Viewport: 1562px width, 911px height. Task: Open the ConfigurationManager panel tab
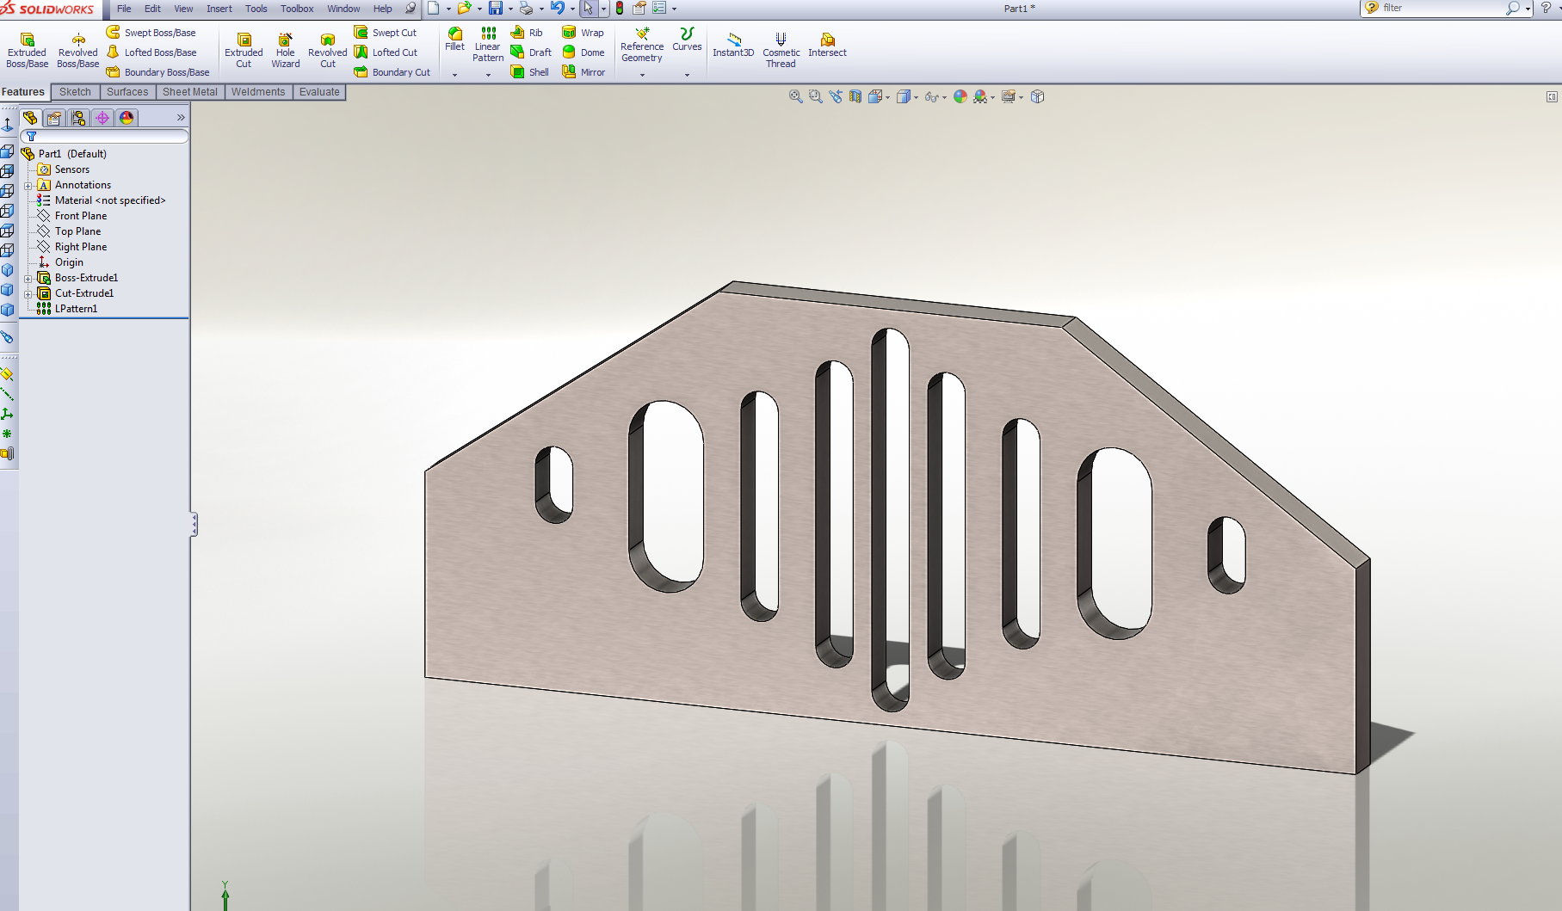78,118
